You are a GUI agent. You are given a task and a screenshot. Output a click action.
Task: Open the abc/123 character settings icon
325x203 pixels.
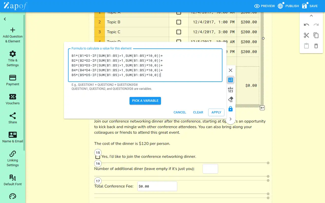231,89
